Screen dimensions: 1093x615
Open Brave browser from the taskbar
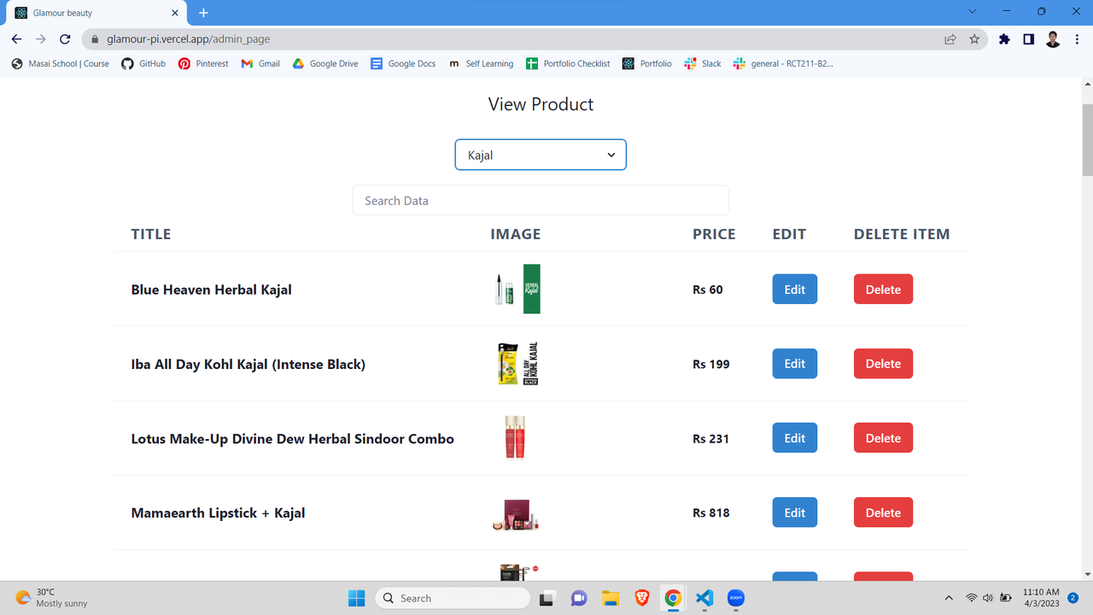pyautogui.click(x=641, y=598)
